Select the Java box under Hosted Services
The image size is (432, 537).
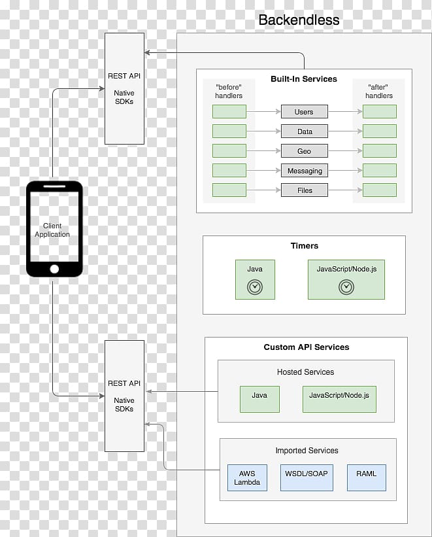click(259, 400)
